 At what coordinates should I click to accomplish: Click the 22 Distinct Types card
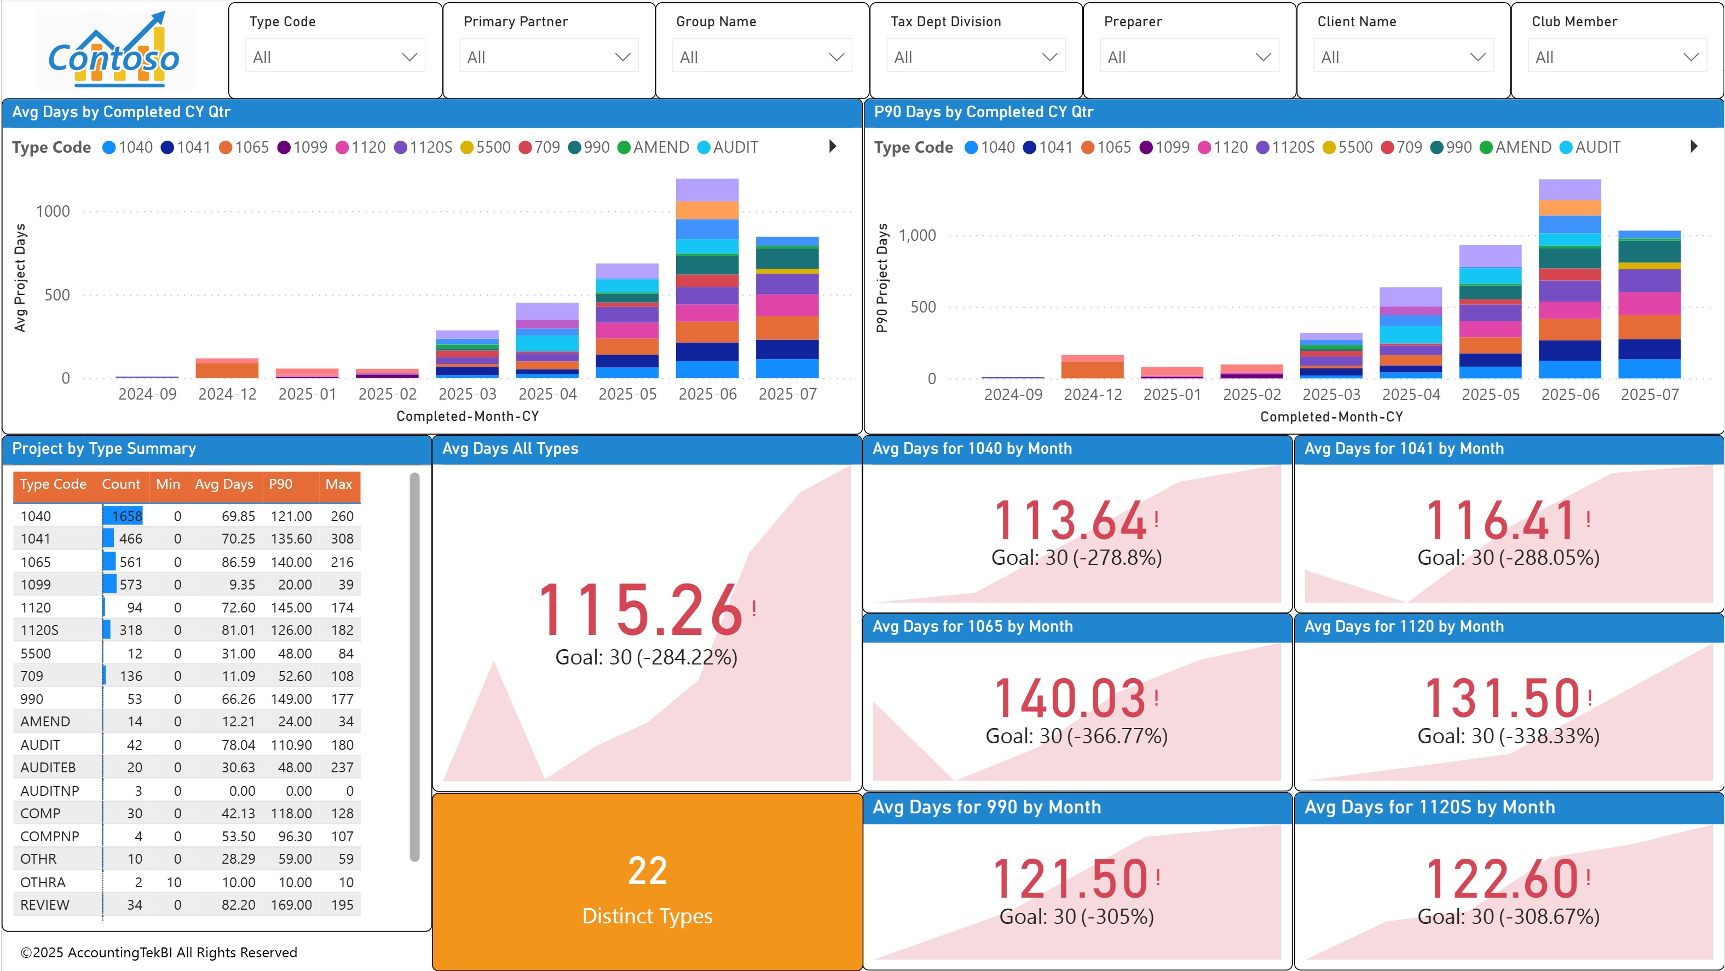(647, 884)
